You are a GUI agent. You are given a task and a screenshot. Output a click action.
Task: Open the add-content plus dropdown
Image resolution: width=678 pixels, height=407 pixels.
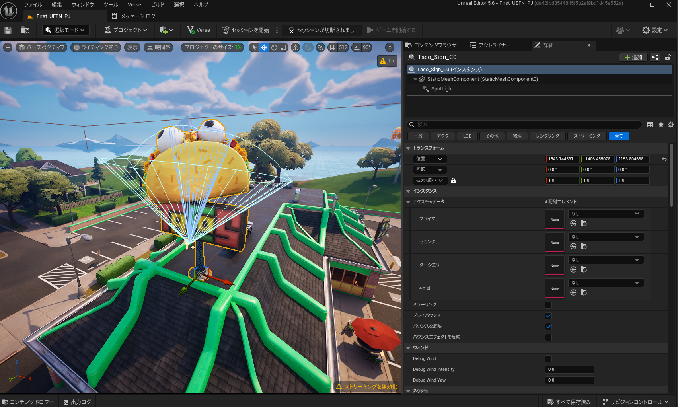click(166, 30)
